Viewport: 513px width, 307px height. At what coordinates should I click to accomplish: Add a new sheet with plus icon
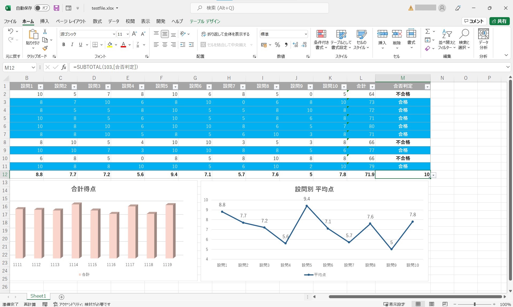tap(62, 297)
